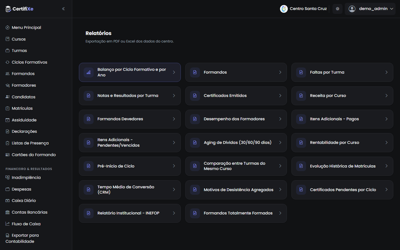Expand the Formandos report card chevron

pyautogui.click(x=280, y=72)
